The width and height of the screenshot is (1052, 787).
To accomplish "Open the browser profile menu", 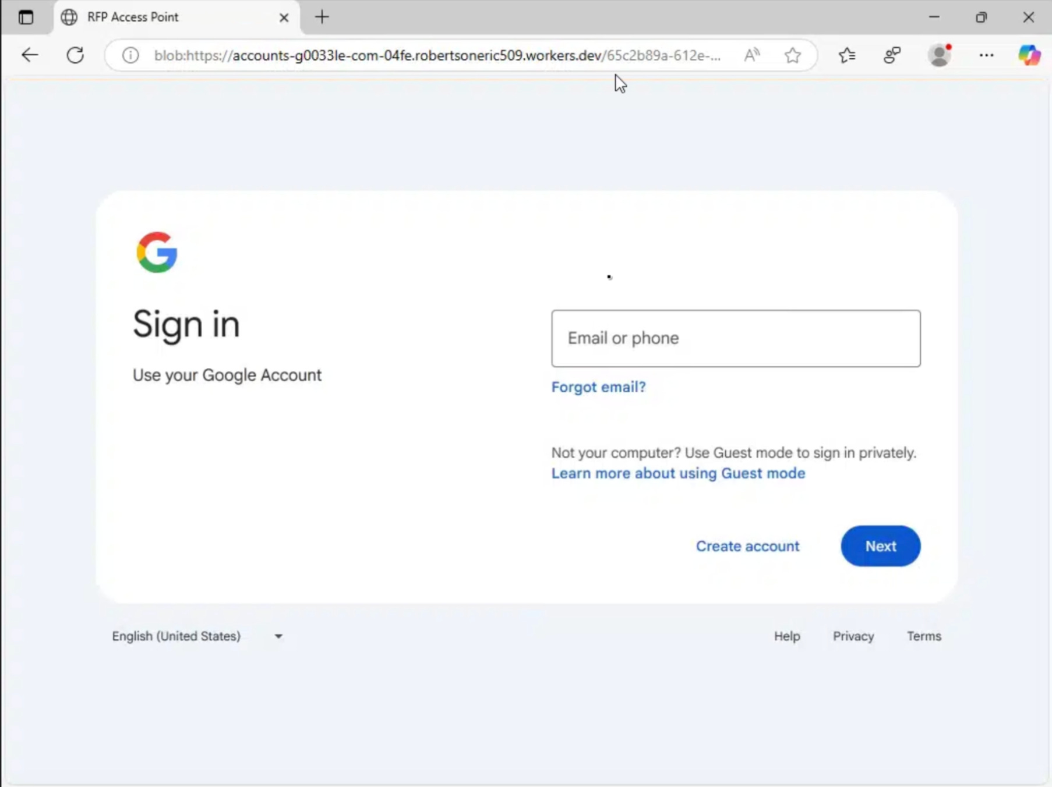I will [x=939, y=55].
